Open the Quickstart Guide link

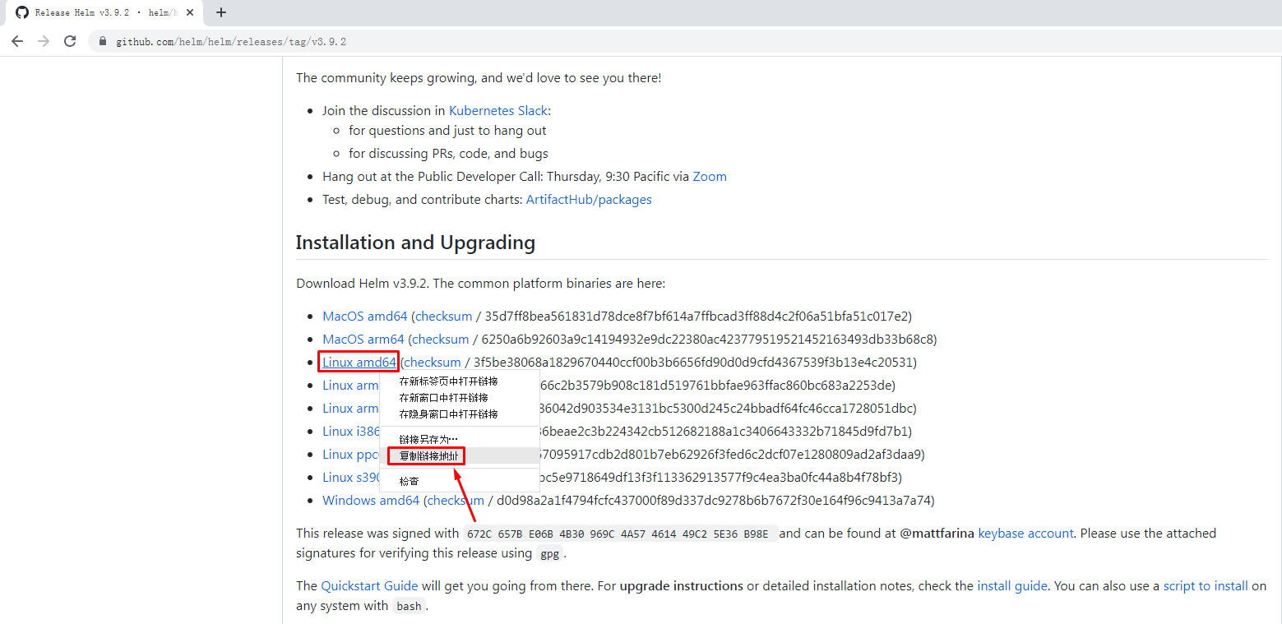[x=369, y=585]
